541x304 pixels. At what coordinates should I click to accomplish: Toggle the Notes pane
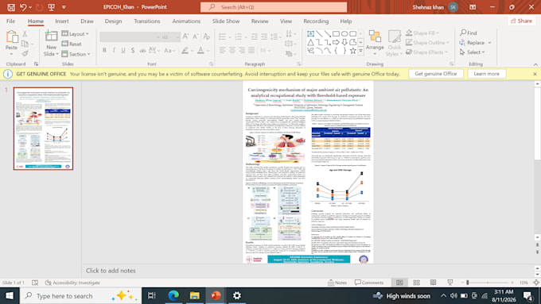pyautogui.click(x=337, y=283)
